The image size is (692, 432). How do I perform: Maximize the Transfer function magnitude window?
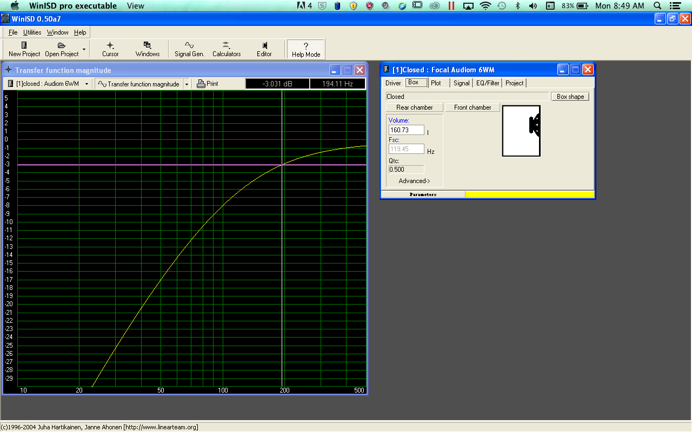point(347,70)
